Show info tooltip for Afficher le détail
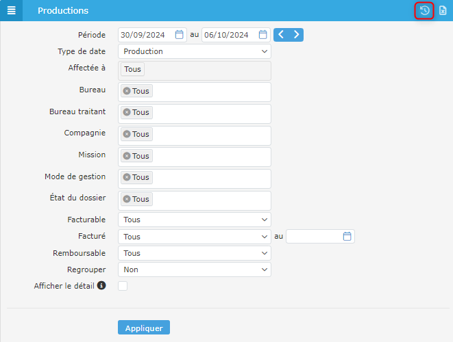This screenshot has width=453, height=342. [x=101, y=285]
